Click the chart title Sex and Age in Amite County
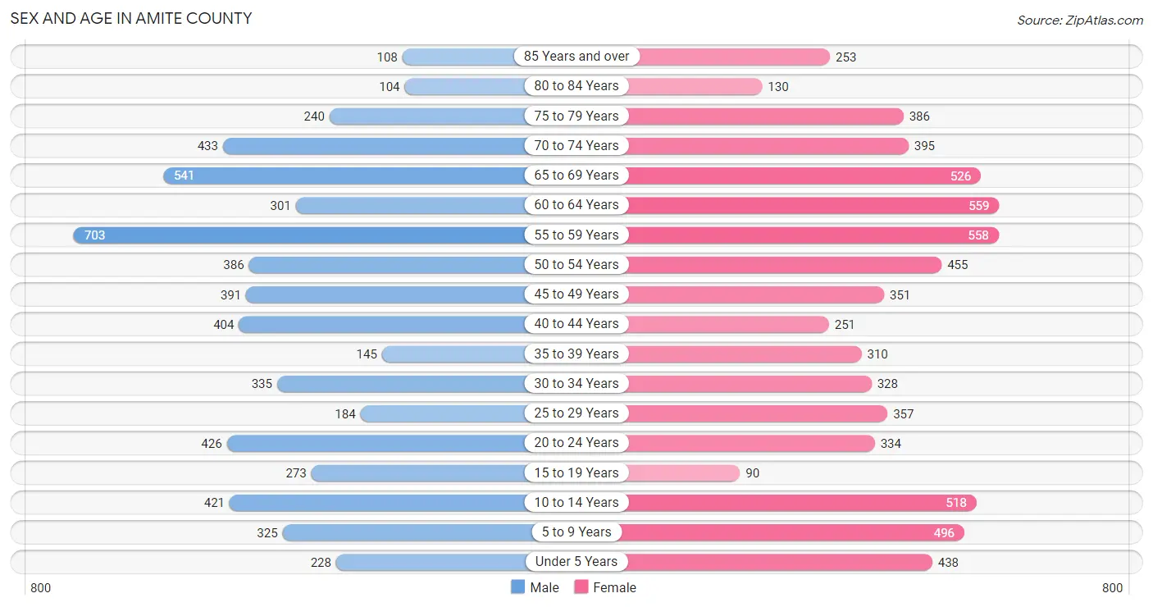Screen dimensions: 1153x607 (x=131, y=18)
